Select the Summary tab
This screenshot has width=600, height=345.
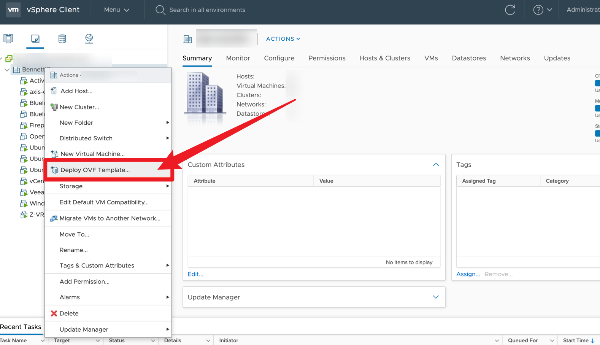[x=197, y=58]
